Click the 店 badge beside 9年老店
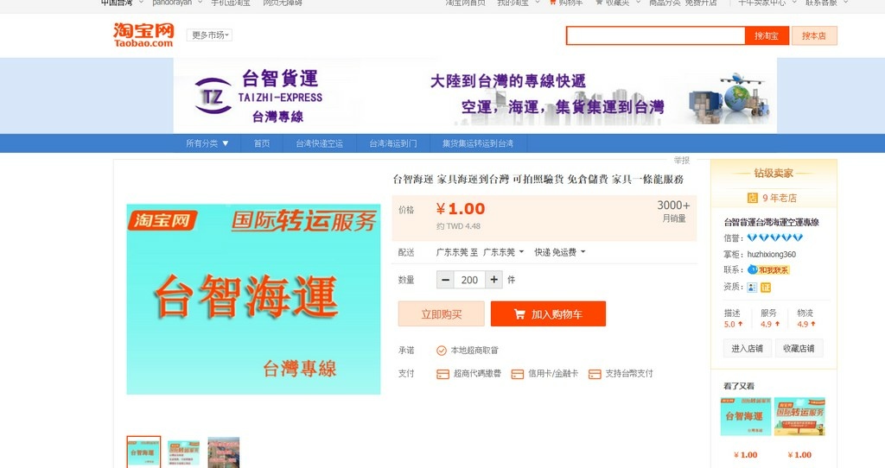The image size is (885, 468). pos(753,198)
